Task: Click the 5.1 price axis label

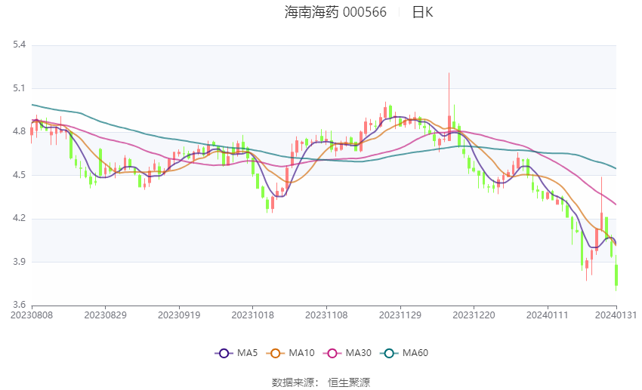Action: [x=19, y=88]
